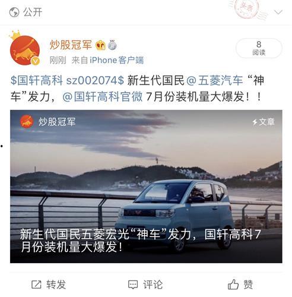Viewport: 292px width, 297px height.
Task: Open the $国轩高科 sz002074$ stock link
Action: (67, 81)
